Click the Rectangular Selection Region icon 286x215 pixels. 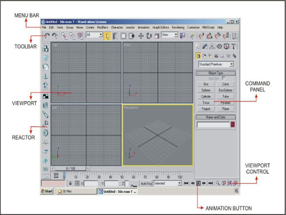pyautogui.click(x=123, y=36)
